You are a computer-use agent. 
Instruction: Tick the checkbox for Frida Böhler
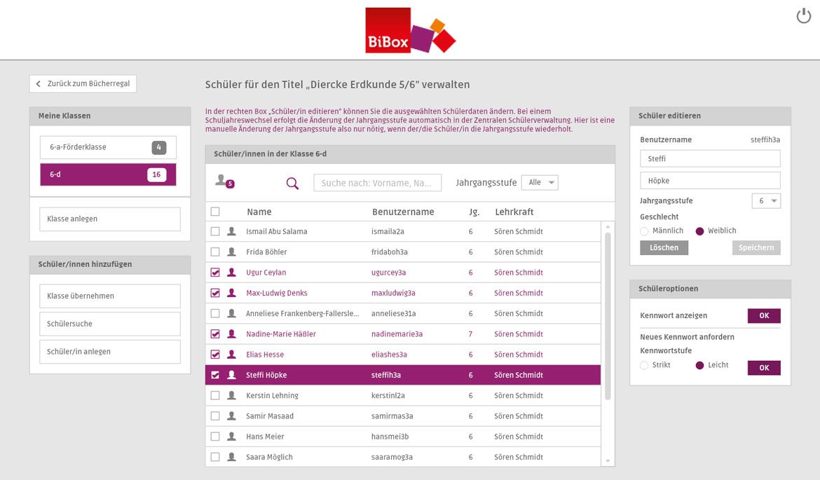215,252
